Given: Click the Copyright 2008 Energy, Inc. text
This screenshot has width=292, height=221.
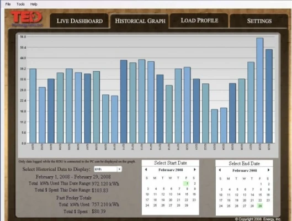Looking at the screenshot, I should pos(258,219).
